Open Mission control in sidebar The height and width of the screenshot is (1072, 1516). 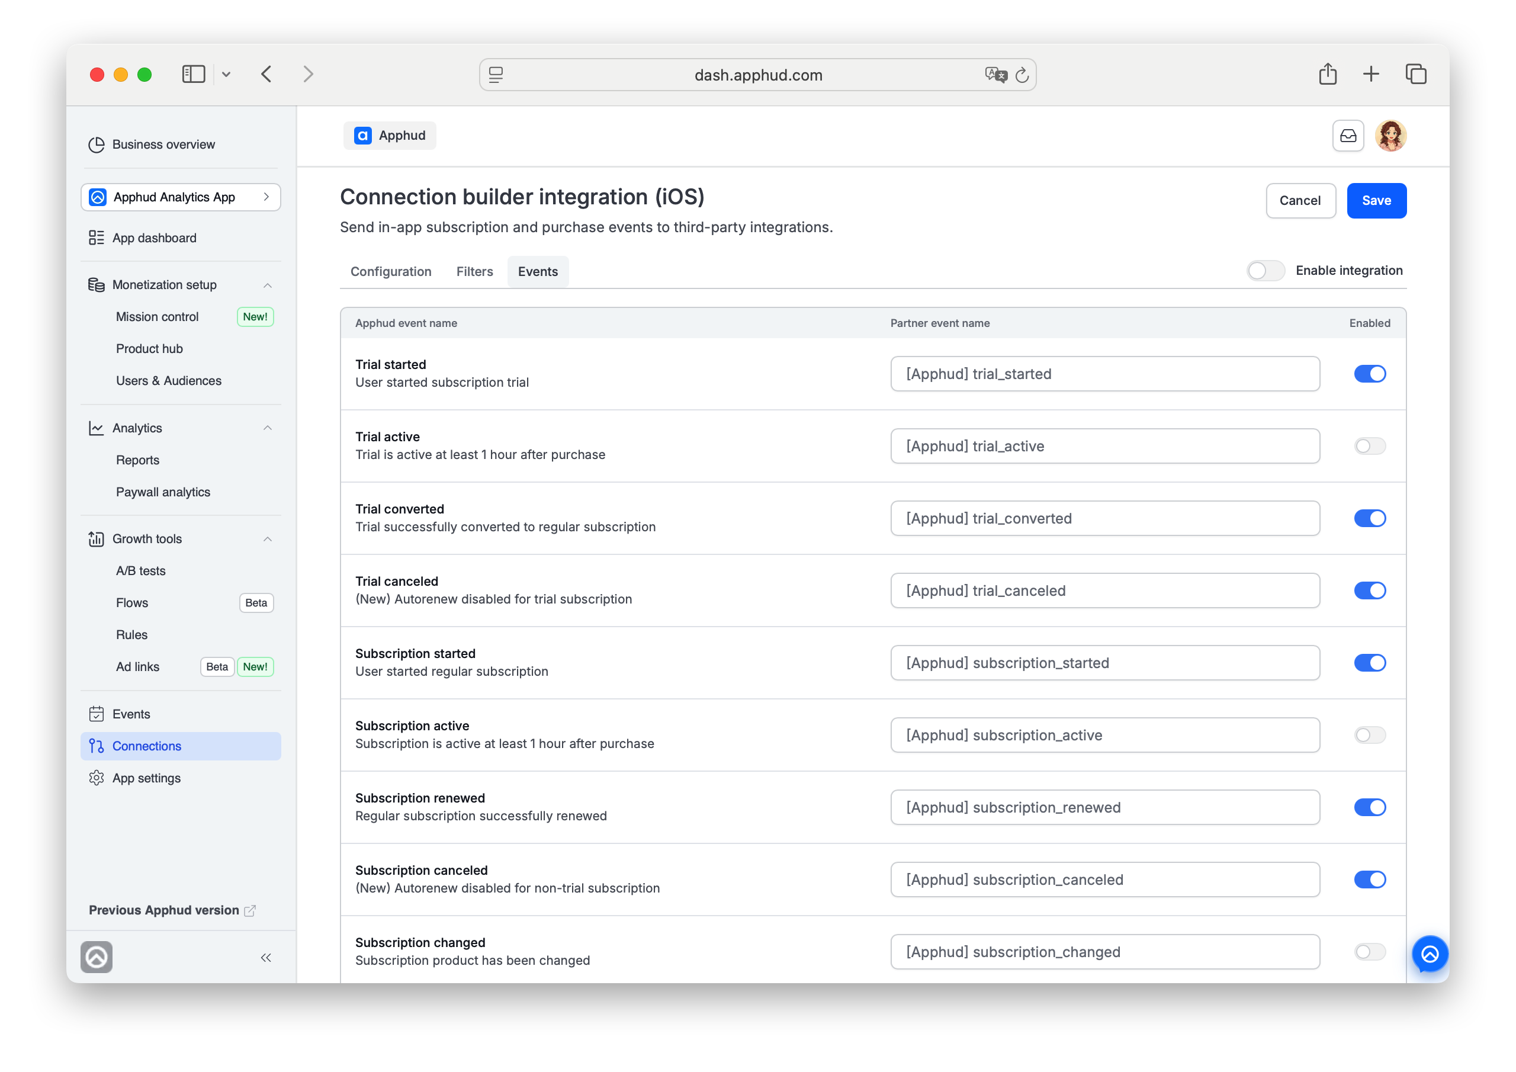tap(157, 316)
